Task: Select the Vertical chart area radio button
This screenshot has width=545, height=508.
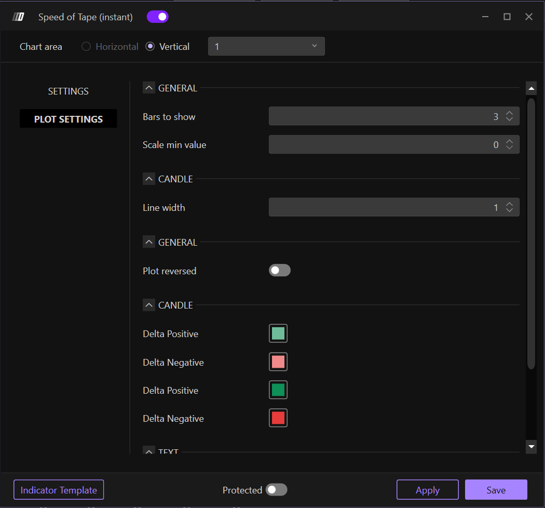Action: [151, 47]
